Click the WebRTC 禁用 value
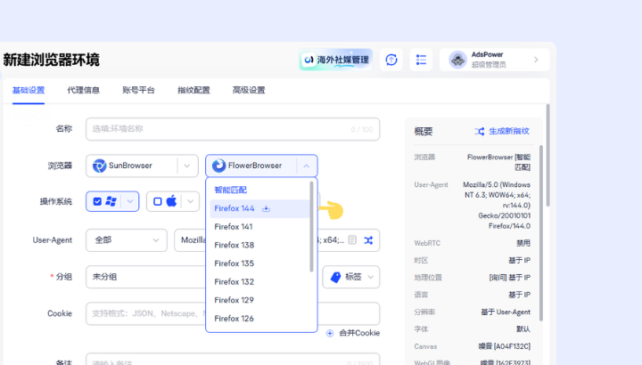This screenshot has height=365, width=642. point(523,243)
